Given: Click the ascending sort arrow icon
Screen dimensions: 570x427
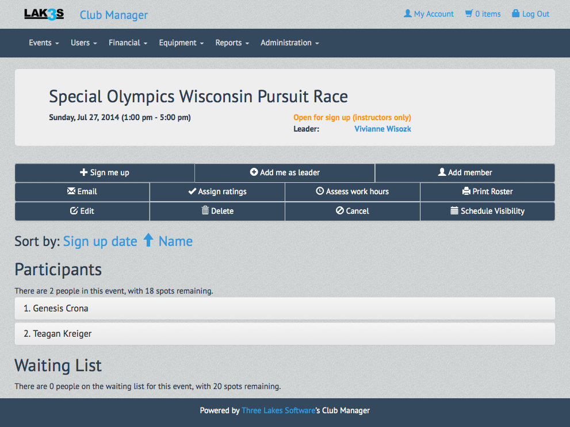Looking at the screenshot, I should pyautogui.click(x=148, y=241).
